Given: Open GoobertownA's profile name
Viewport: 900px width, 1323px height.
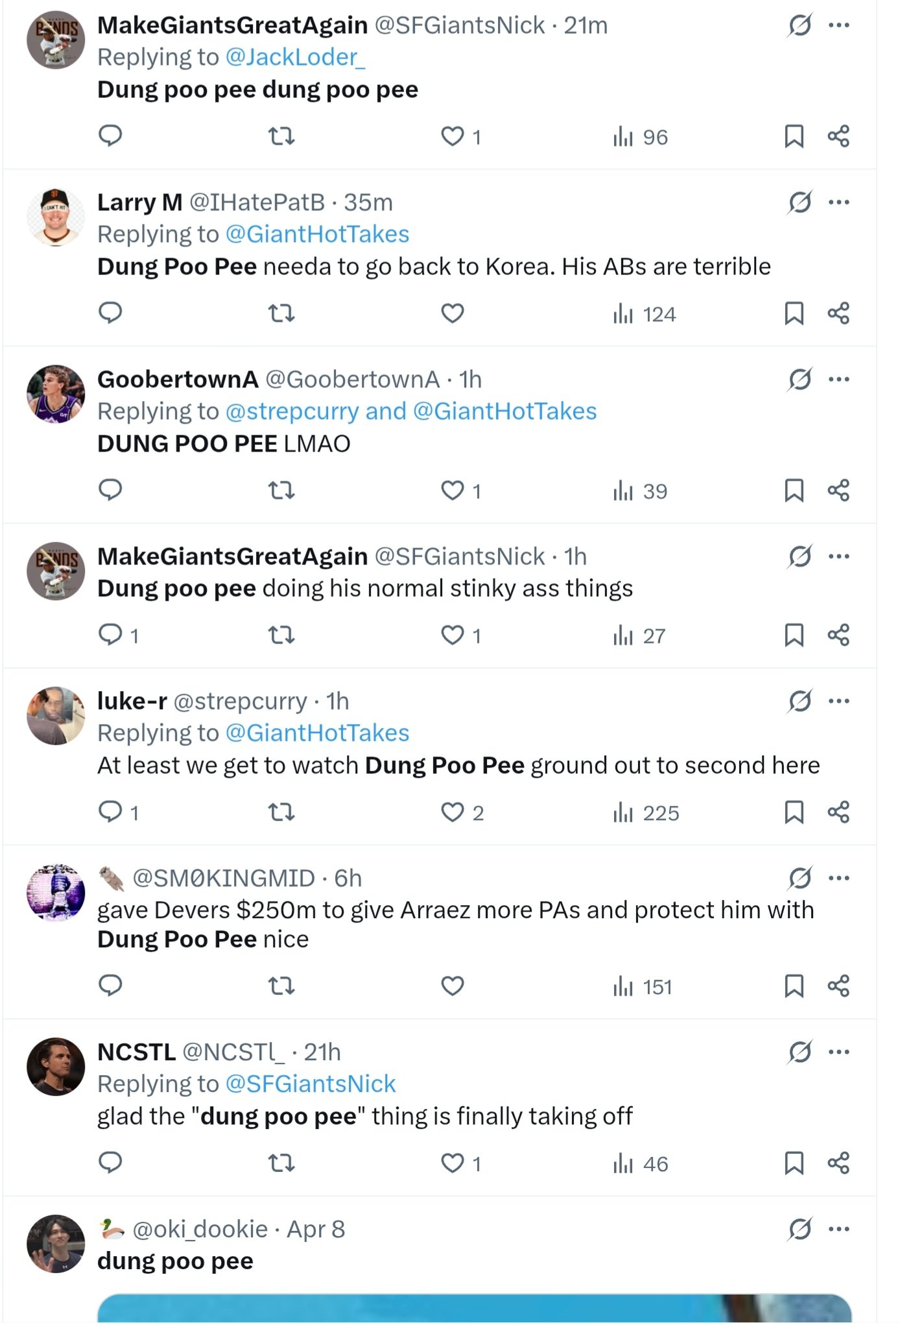Looking at the screenshot, I should pos(178,380).
